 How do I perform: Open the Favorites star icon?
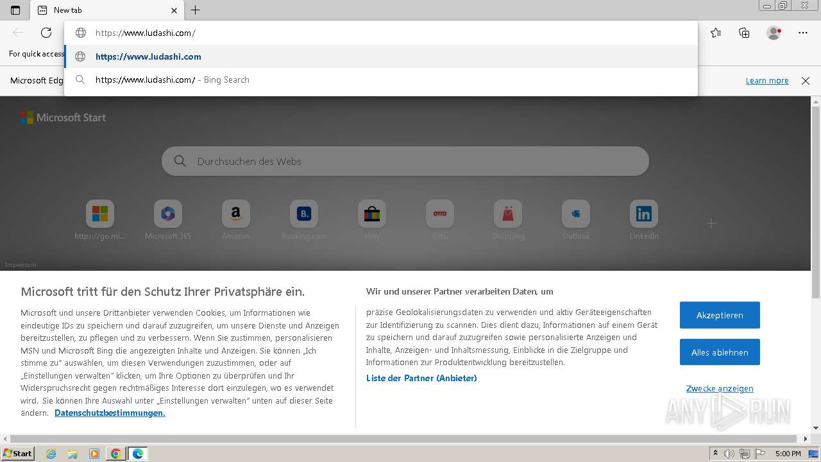tap(716, 33)
